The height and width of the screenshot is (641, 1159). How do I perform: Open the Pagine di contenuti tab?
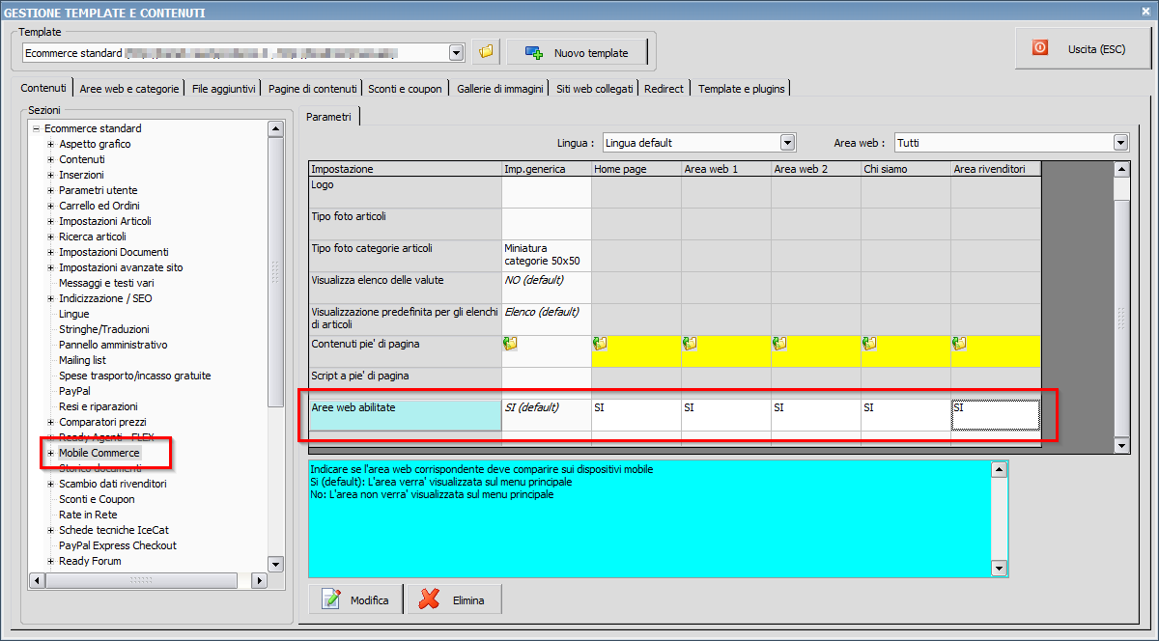click(x=314, y=89)
